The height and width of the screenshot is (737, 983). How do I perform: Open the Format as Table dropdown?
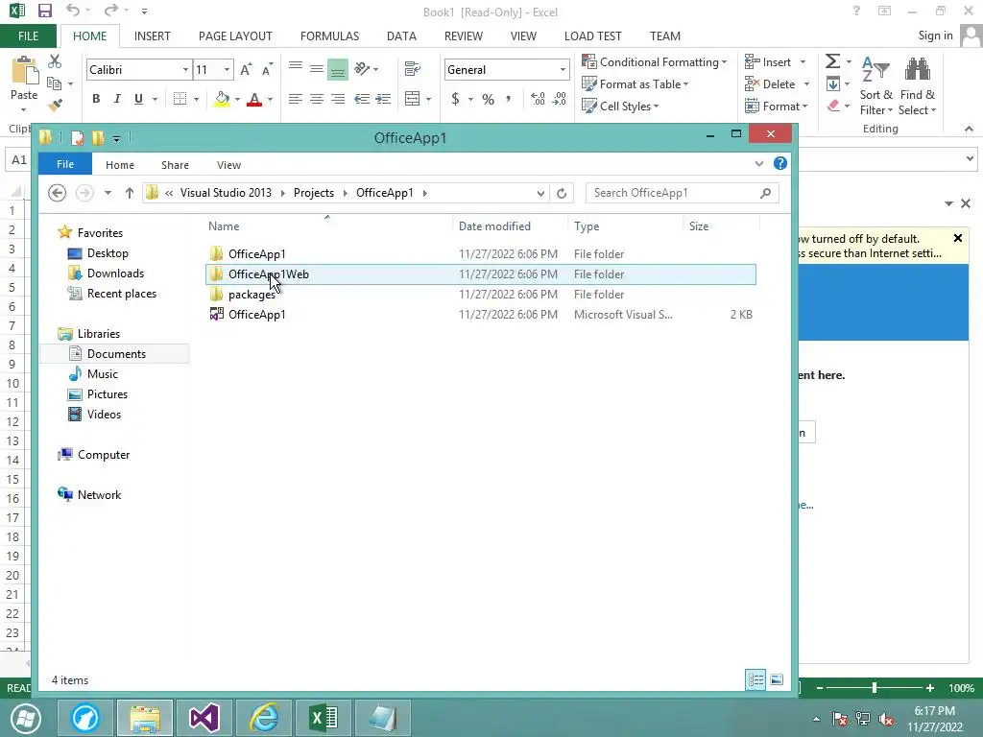[x=635, y=84]
